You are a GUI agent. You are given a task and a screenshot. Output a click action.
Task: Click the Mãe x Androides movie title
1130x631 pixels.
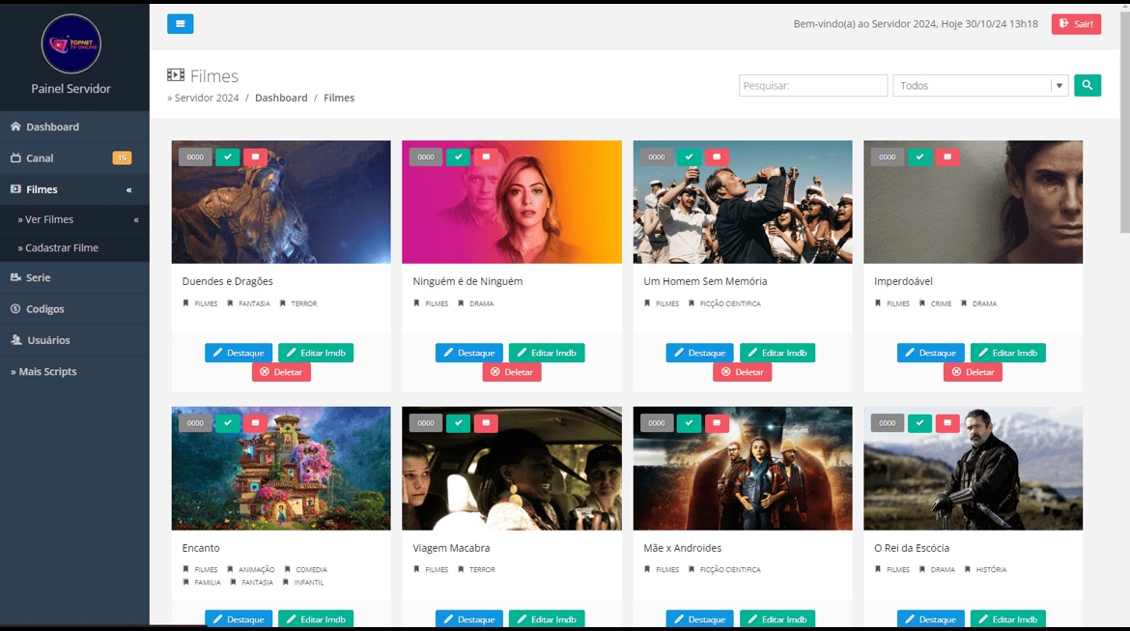(x=683, y=548)
